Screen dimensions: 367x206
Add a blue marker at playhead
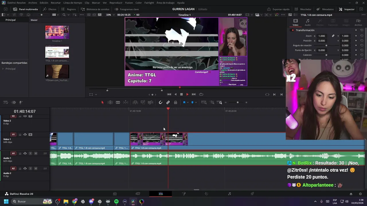click(192, 102)
